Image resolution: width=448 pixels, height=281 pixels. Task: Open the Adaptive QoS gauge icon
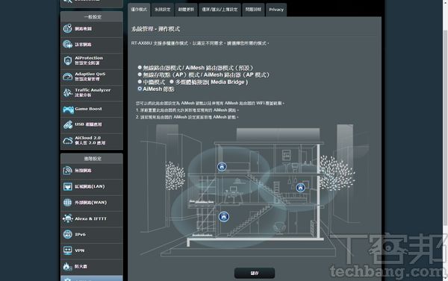(68, 77)
